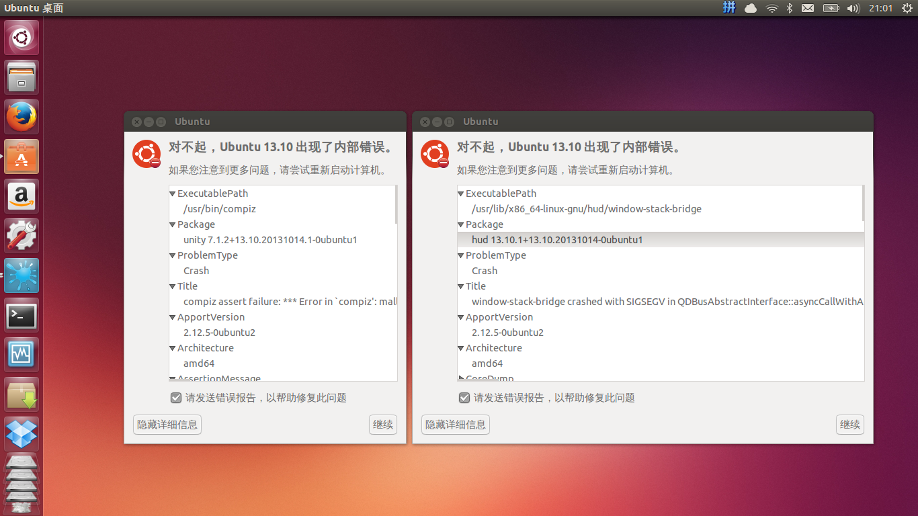Click 隐藏详细信息 in the compiz dialog
The height and width of the screenshot is (516, 918).
pyautogui.click(x=167, y=425)
